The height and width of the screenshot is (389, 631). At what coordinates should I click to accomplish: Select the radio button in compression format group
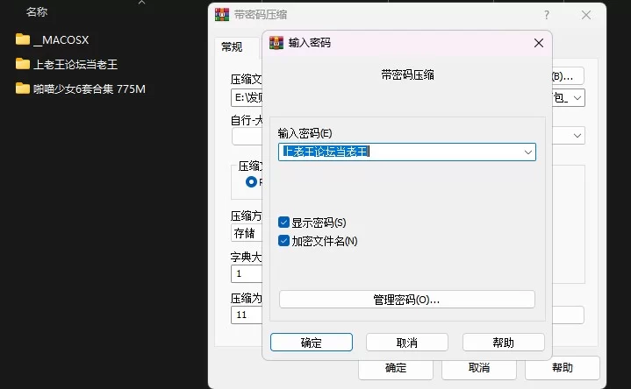(x=252, y=182)
